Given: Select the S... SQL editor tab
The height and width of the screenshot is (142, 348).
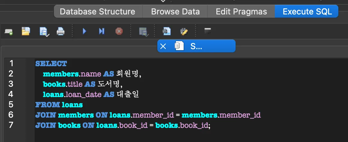Looking at the screenshot, I should [196, 46].
